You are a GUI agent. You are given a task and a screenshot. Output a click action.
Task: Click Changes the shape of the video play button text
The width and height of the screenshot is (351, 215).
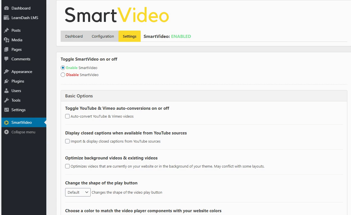[127, 192]
